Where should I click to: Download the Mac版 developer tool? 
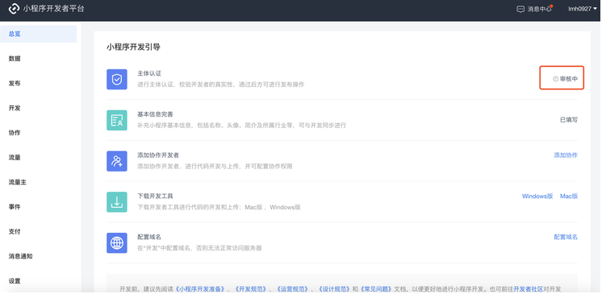[x=569, y=197]
